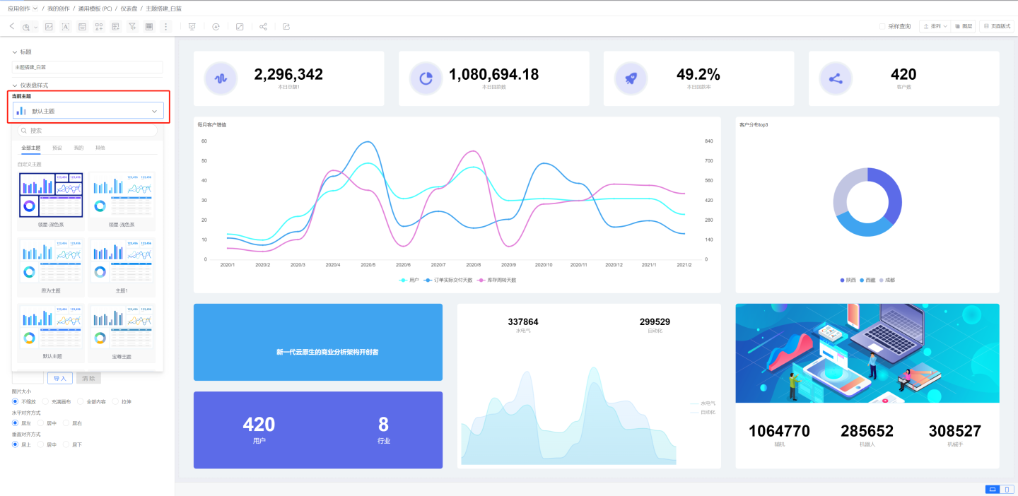Click the dark container layout icon

tap(149, 26)
